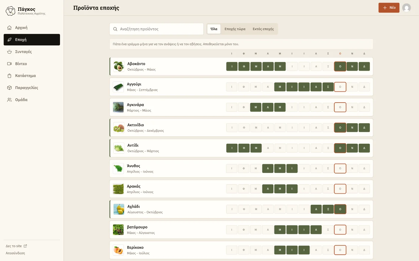Image resolution: width=419 pixels, height=261 pixels.
Task: Turn off October for Αβοκάντο
Action: 340,66
